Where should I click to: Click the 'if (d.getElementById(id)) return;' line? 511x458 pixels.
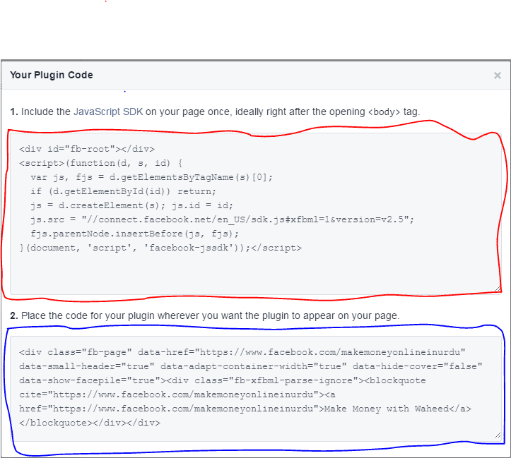pyautogui.click(x=123, y=191)
